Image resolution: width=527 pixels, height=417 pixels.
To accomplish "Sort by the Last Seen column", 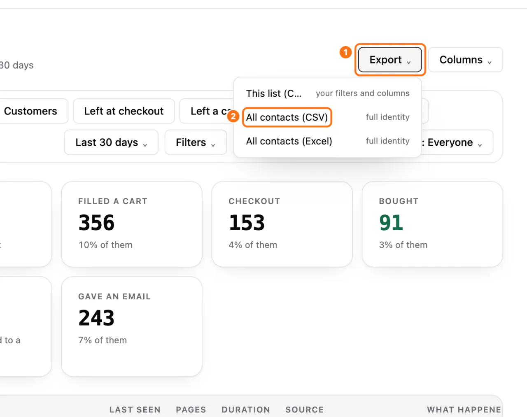I will pyautogui.click(x=135, y=410).
